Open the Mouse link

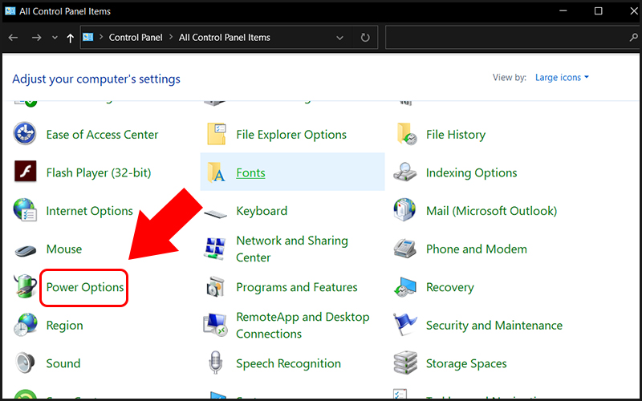(x=64, y=249)
